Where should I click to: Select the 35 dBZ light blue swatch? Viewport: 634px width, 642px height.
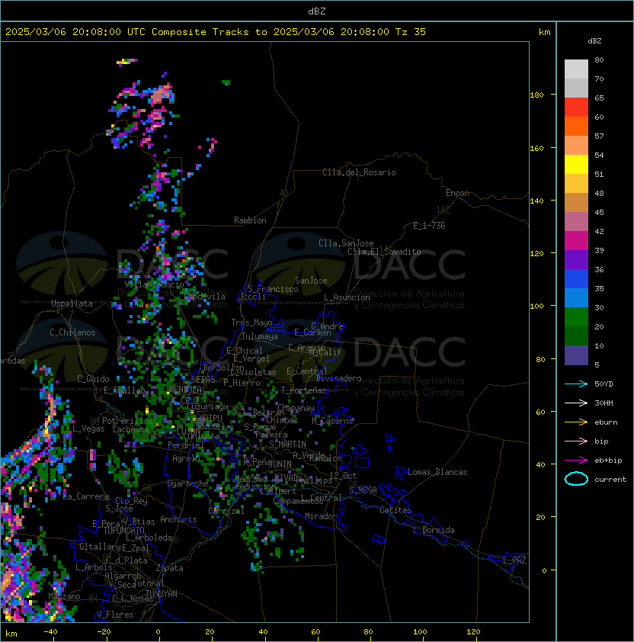[x=576, y=297]
